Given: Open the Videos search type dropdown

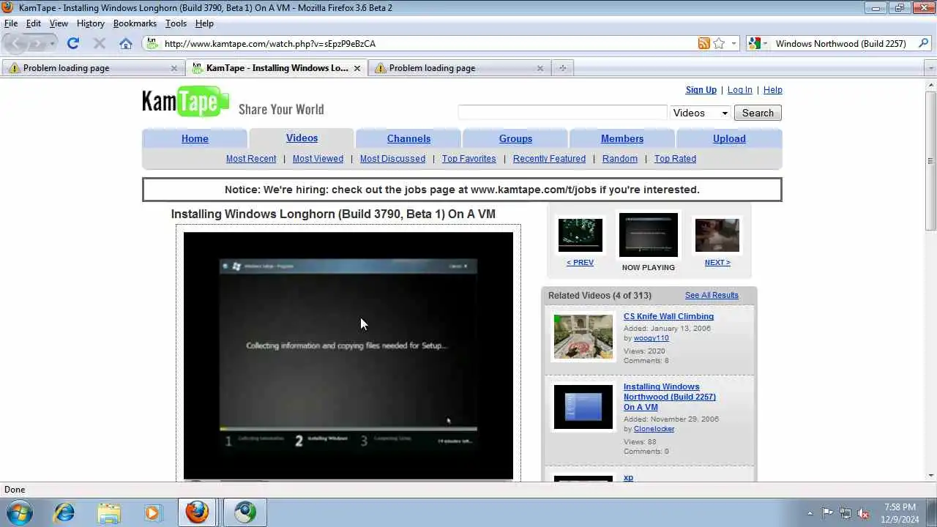Looking at the screenshot, I should pyautogui.click(x=701, y=113).
